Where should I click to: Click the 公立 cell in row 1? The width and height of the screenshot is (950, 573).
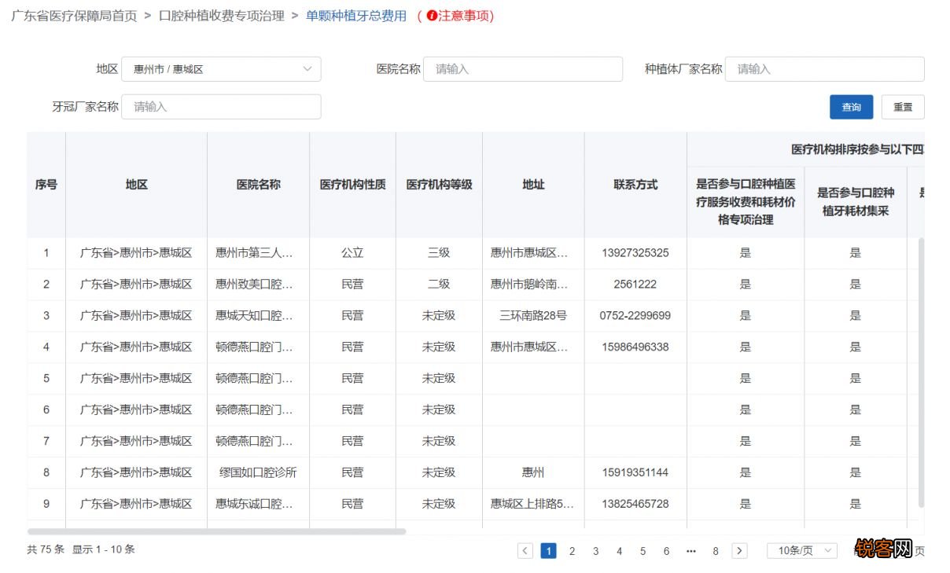pos(352,253)
